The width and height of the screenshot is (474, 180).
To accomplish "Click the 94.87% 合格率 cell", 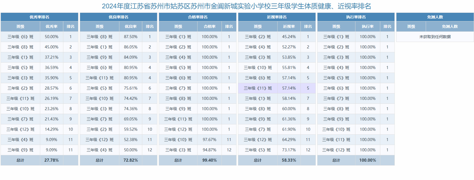I will 210,150.
